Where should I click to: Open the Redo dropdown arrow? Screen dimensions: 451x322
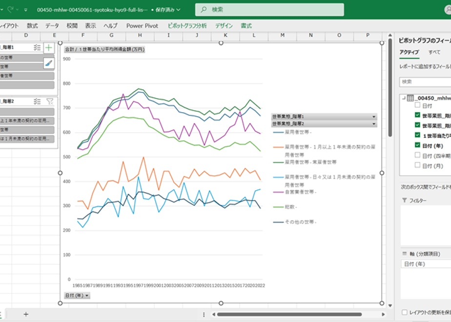tap(17, 10)
